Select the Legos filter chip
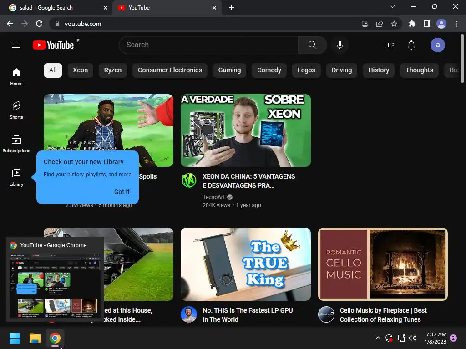466x349 pixels. [x=306, y=70]
